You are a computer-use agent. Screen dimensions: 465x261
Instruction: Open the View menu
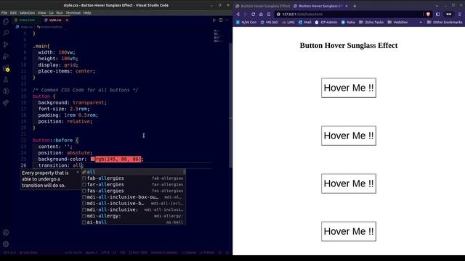tap(42, 13)
